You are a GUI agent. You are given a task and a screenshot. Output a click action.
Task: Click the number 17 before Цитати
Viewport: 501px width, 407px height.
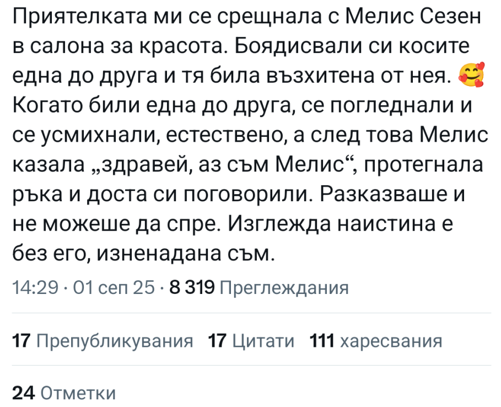(218, 341)
